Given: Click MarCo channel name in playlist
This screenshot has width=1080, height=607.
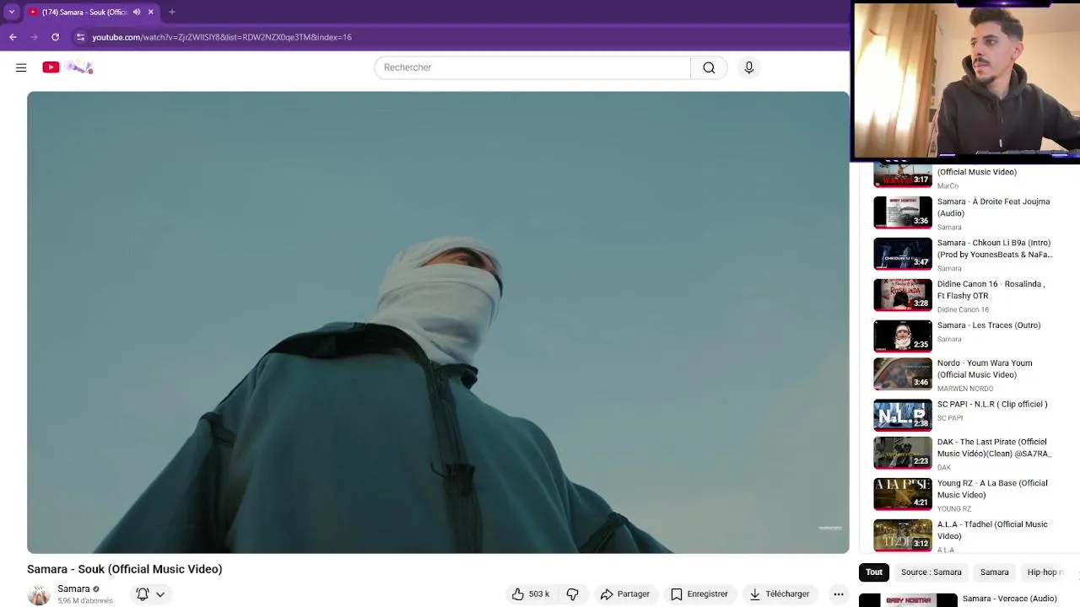Looking at the screenshot, I should pyautogui.click(x=948, y=186).
